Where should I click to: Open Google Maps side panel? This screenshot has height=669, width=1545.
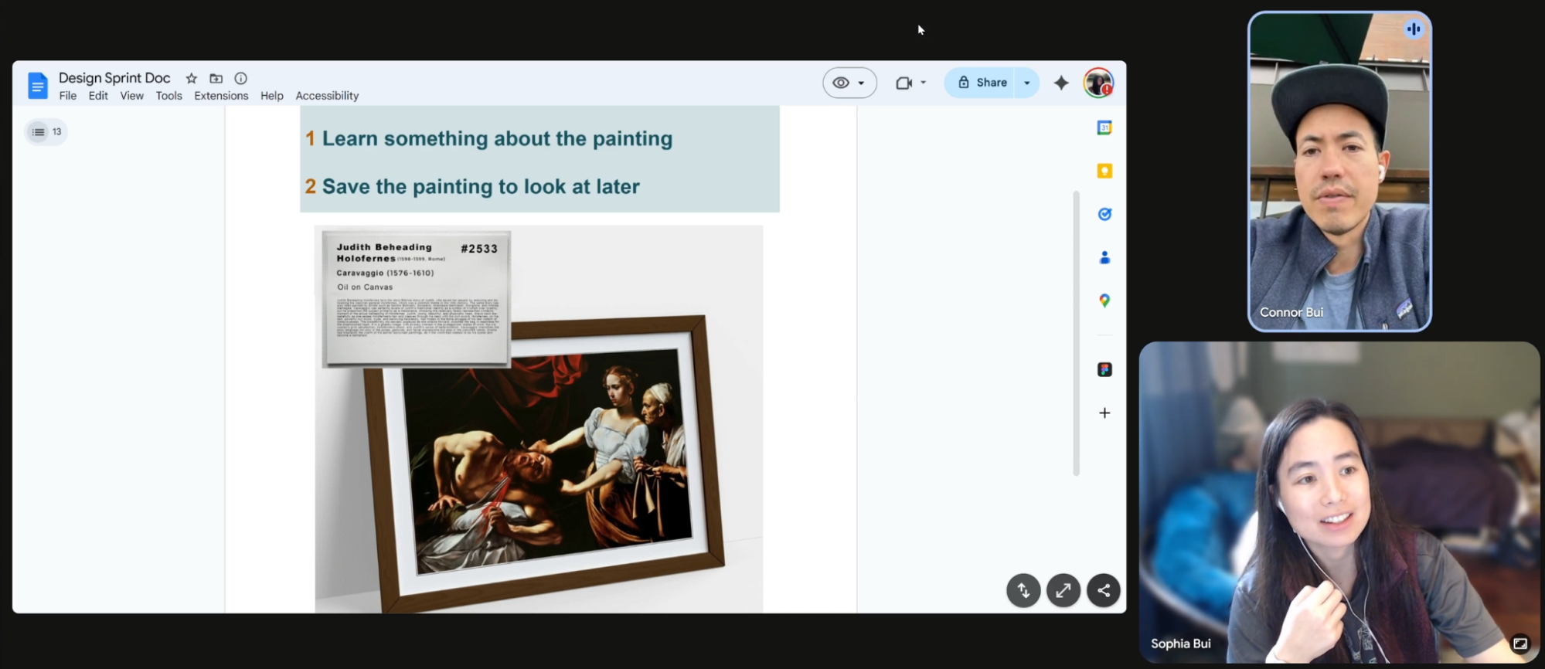click(1104, 301)
